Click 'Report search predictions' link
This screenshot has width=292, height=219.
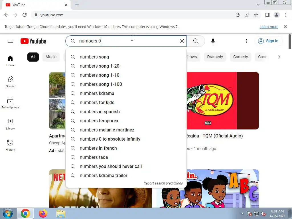163,183
